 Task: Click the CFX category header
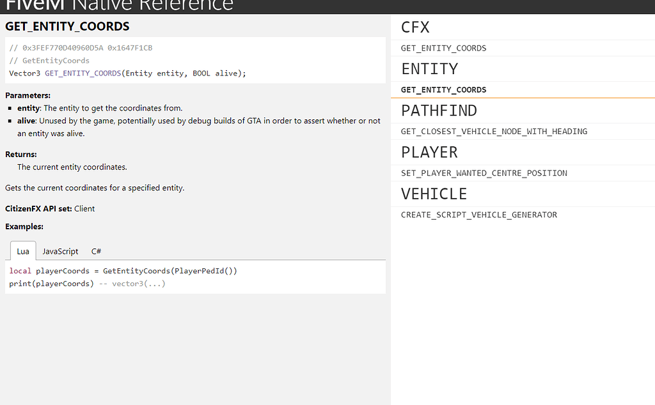coord(415,27)
